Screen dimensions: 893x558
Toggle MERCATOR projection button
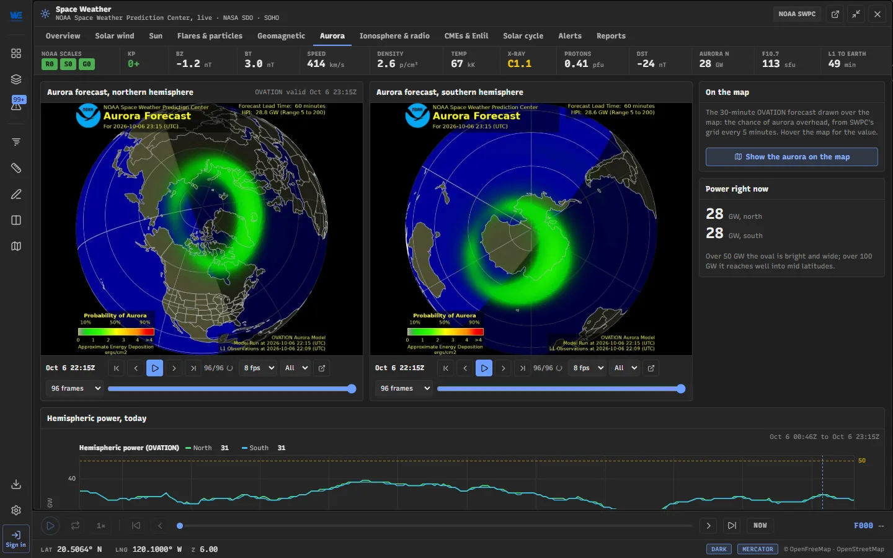(x=758, y=549)
